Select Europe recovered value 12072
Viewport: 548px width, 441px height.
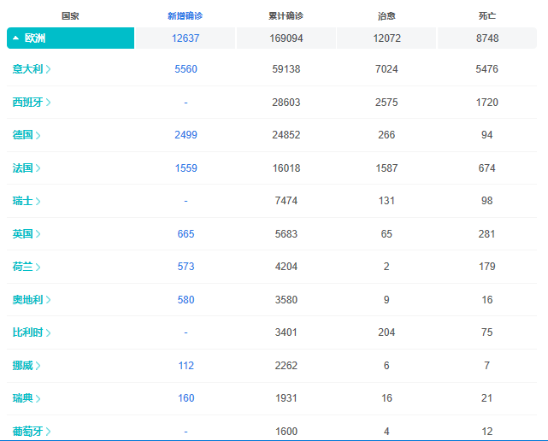point(387,38)
